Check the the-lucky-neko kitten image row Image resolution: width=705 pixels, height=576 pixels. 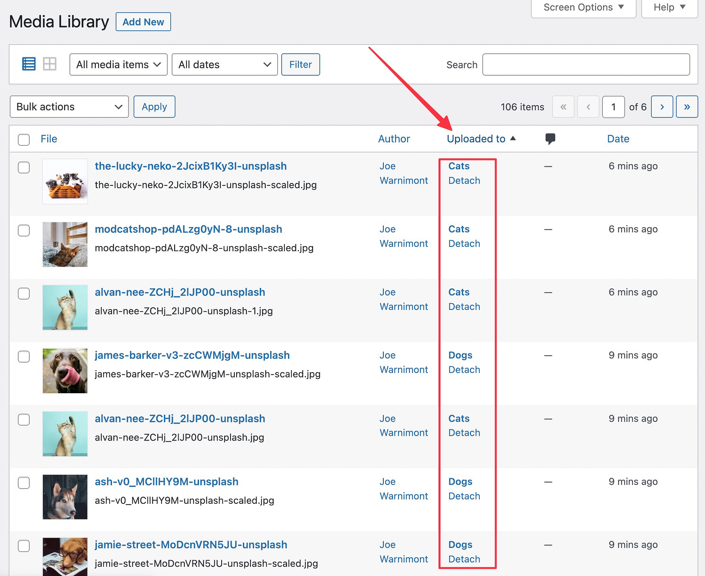click(x=23, y=167)
